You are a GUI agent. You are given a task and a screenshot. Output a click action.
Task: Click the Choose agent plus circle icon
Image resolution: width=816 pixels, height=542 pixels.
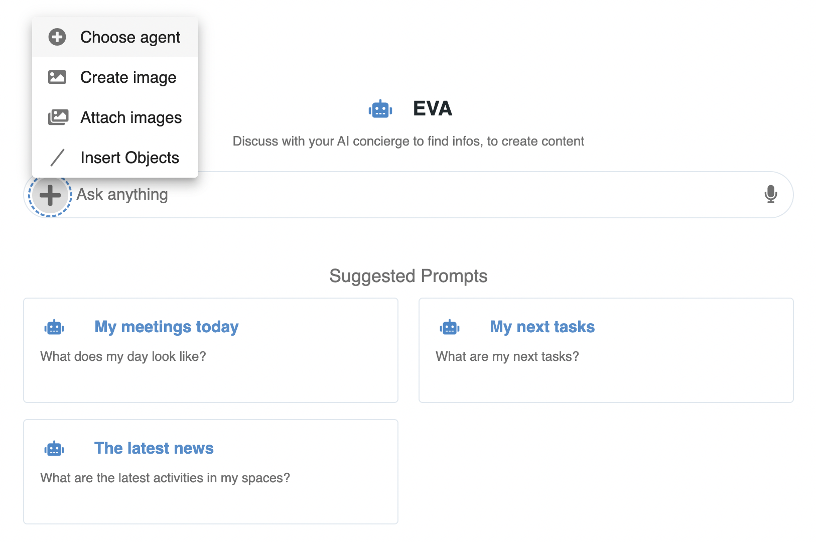(57, 37)
